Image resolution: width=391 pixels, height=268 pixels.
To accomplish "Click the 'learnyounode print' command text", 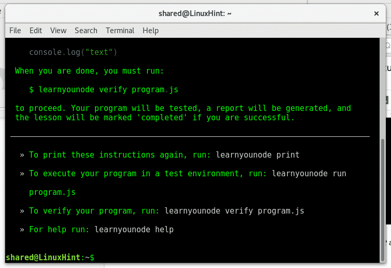I will point(257,155).
